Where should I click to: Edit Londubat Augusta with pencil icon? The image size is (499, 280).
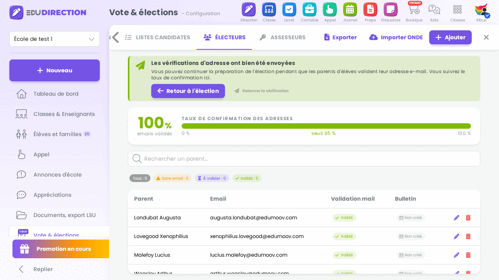(x=457, y=218)
